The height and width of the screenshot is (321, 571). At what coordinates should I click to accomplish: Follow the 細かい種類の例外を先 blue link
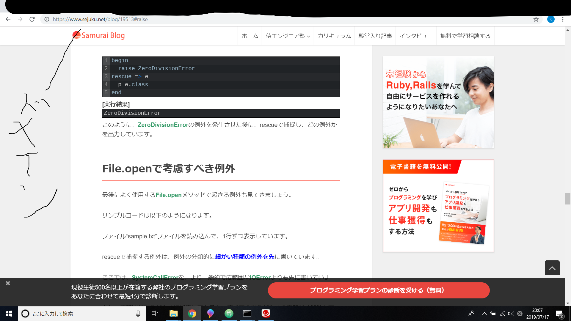244,257
